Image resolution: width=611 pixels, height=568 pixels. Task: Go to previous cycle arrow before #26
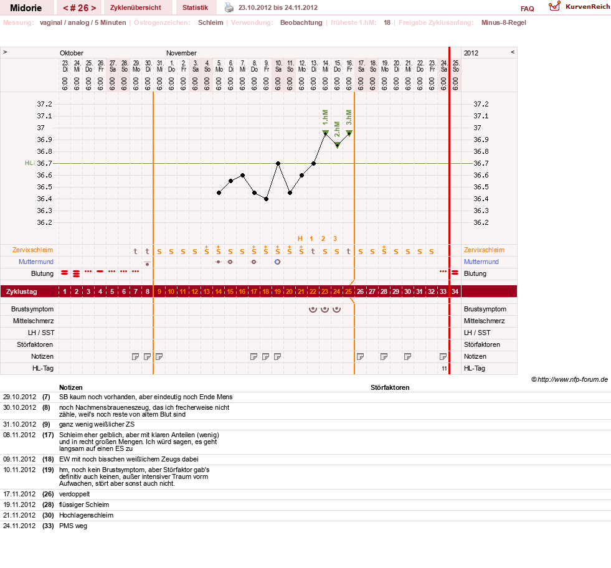click(x=65, y=8)
